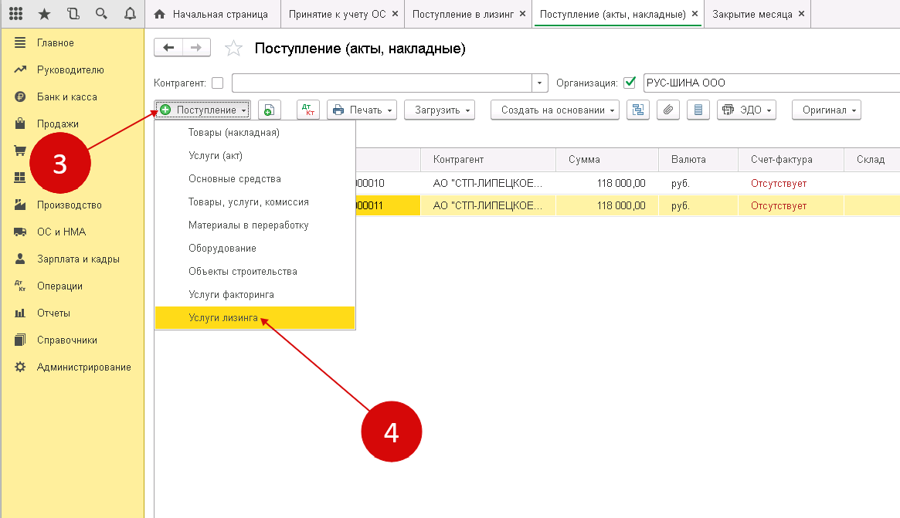Open the sections grid menu icon
The width and height of the screenshot is (900, 518).
tap(16, 14)
